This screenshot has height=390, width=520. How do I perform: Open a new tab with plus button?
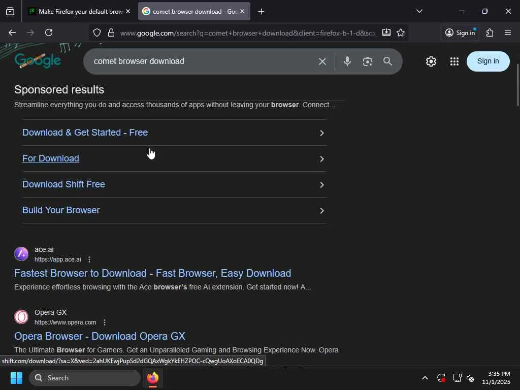[262, 12]
